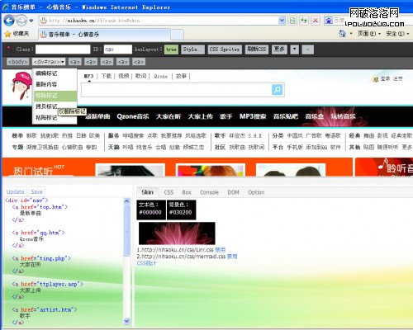Open the Home button dropdown arrow
The height and width of the screenshot is (330, 413).
point(351,34)
